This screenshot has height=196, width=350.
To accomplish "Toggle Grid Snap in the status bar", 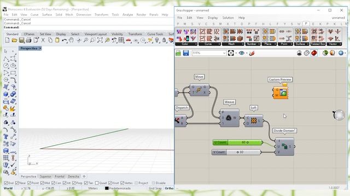I will coord(155,188).
